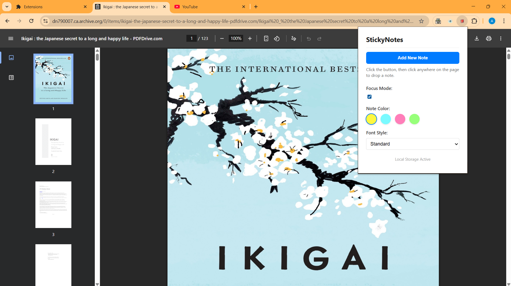Image resolution: width=511 pixels, height=286 pixels.
Task: Pick the pink note color
Action: [x=400, y=119]
